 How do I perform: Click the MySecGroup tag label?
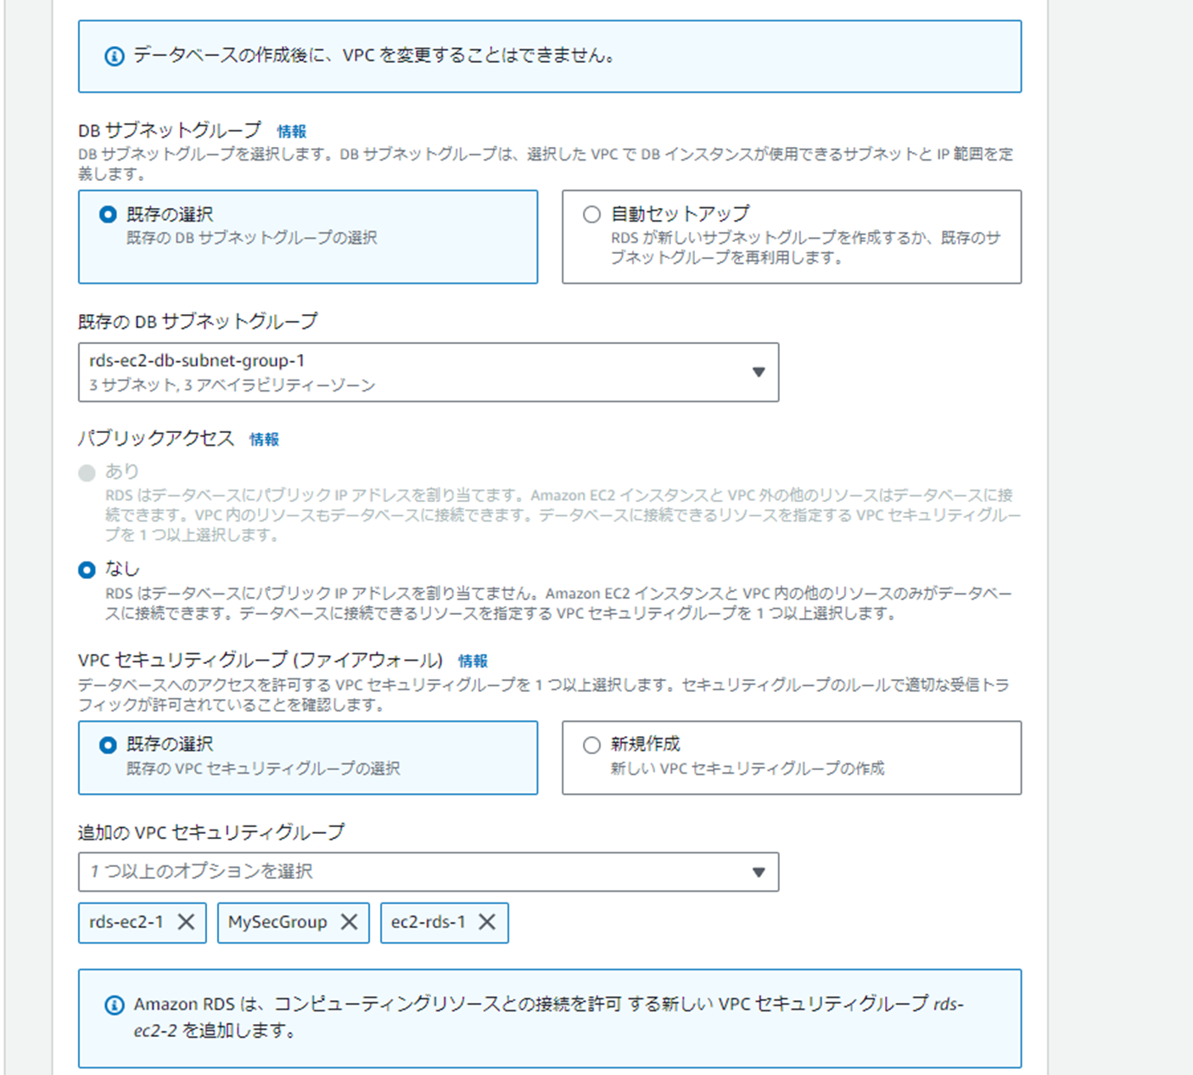click(277, 922)
